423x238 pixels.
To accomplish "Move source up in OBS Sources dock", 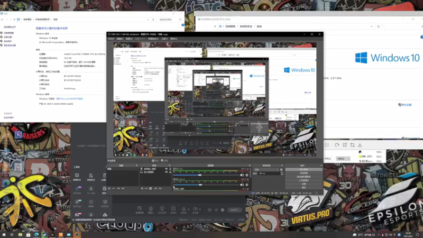I will coord(155,188).
